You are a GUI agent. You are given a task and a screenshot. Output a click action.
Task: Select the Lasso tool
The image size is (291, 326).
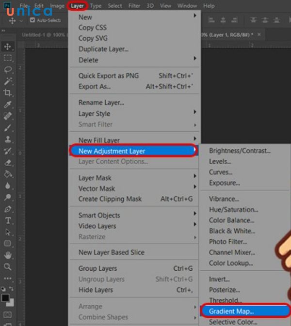[x=8, y=70]
